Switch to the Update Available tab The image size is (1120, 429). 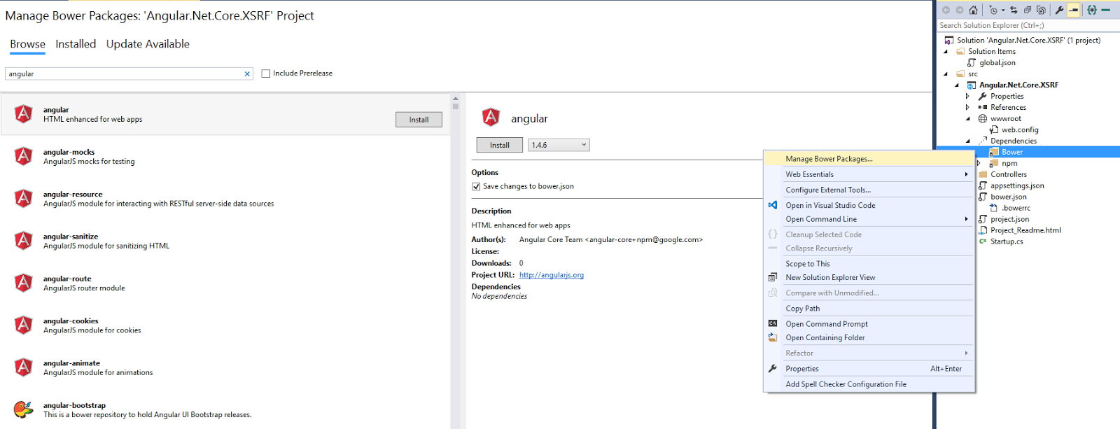[148, 44]
